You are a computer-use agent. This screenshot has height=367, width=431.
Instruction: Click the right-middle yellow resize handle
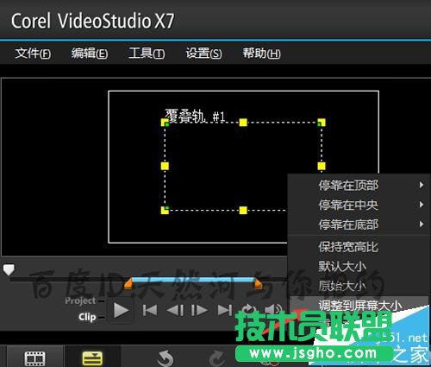(x=322, y=166)
